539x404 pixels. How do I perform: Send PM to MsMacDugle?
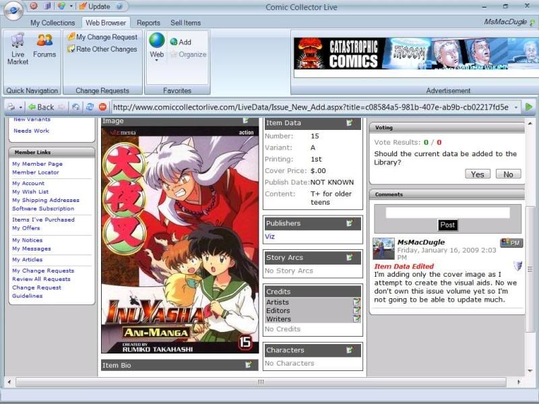tap(511, 242)
